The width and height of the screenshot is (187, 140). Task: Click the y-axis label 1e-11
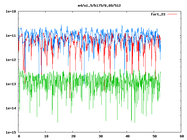(11, 36)
